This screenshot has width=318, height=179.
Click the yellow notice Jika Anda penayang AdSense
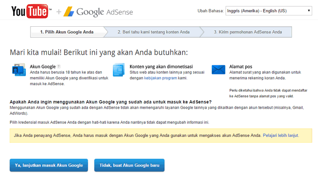[161, 135]
